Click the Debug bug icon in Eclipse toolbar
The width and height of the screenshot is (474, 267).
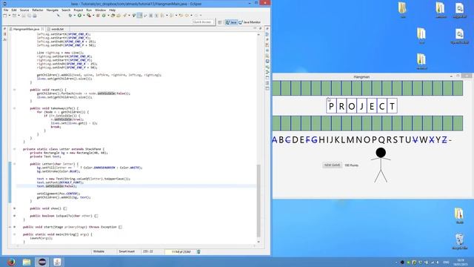click(x=70, y=16)
